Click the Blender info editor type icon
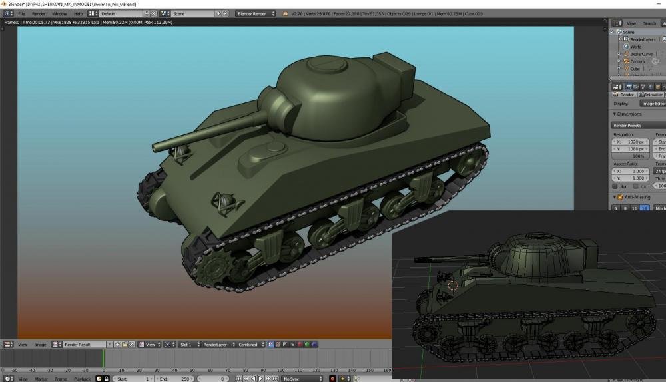 pos(8,13)
